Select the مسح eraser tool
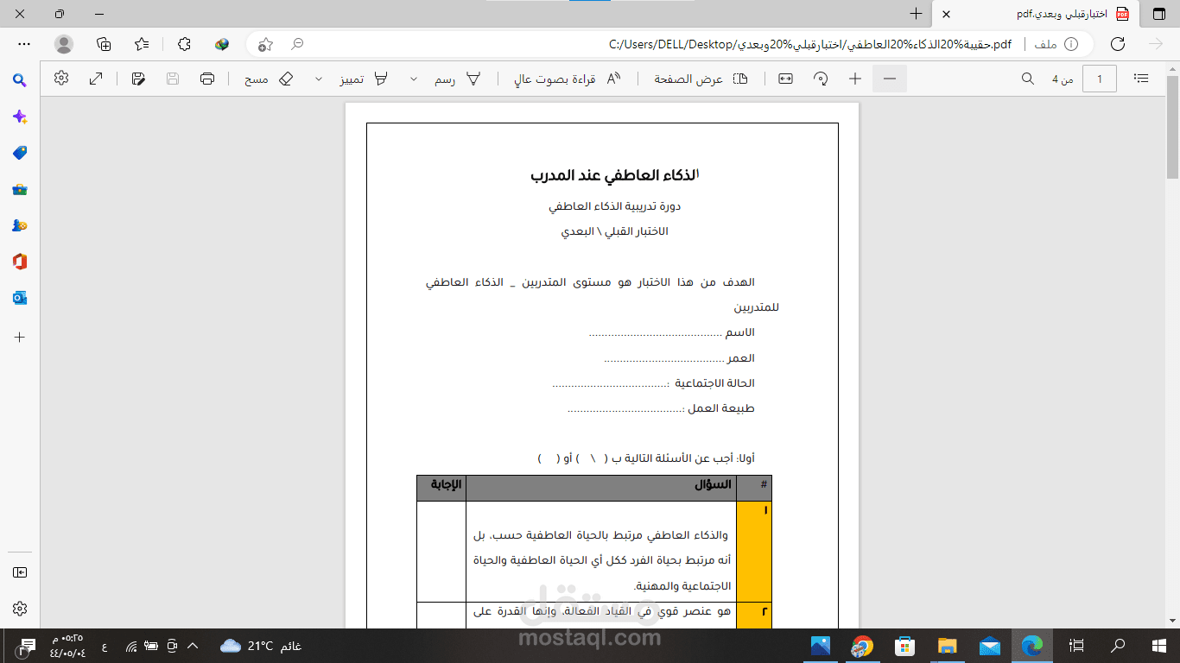Screen dimensions: 1180x663 tap(269, 79)
